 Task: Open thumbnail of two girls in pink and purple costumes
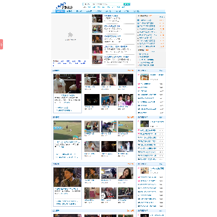(x=125, y=99)
